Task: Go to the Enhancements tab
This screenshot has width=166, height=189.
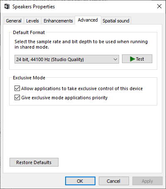Action: pyautogui.click(x=58, y=21)
